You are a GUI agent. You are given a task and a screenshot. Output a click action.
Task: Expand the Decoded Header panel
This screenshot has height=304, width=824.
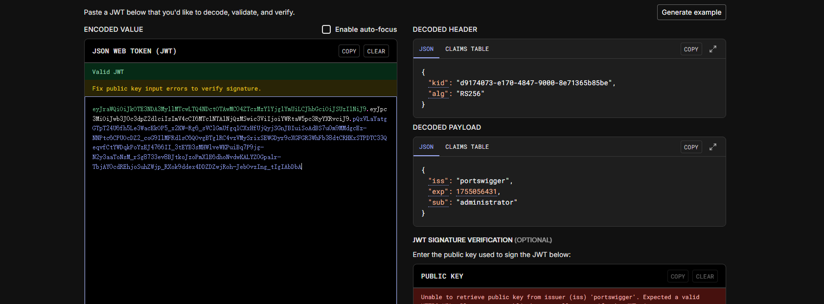coord(713,49)
